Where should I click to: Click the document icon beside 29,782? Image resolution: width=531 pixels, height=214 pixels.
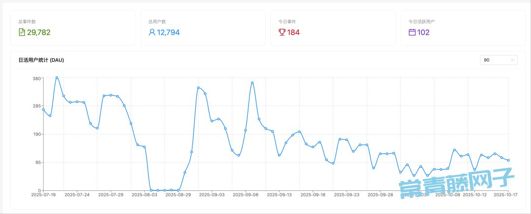point(22,32)
